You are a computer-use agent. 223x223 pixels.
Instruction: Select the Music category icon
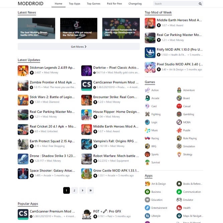click(147, 130)
